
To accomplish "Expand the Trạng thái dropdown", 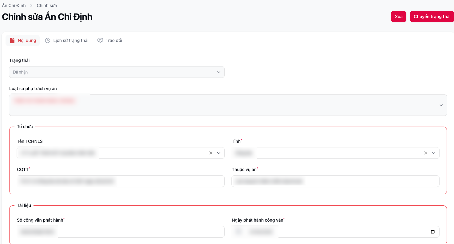I will [219, 72].
